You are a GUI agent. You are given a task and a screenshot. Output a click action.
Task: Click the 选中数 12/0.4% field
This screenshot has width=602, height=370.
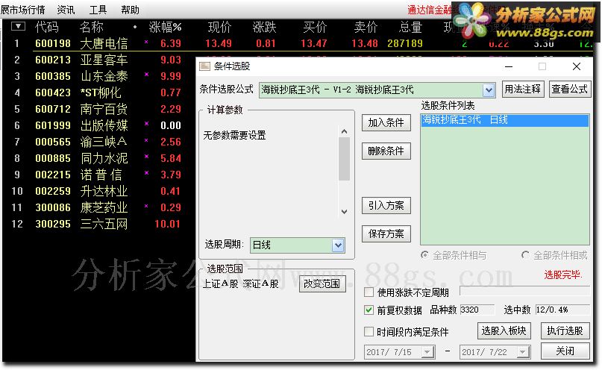pos(562,310)
